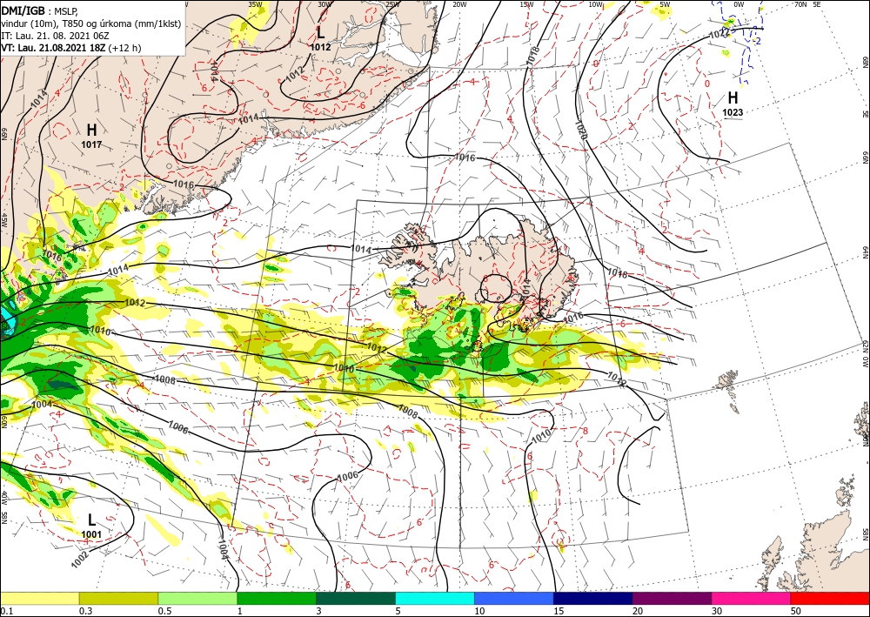Image resolution: width=870 pixels, height=617 pixels.
Task: Select the red 50+ legend band
Action: click(830, 598)
